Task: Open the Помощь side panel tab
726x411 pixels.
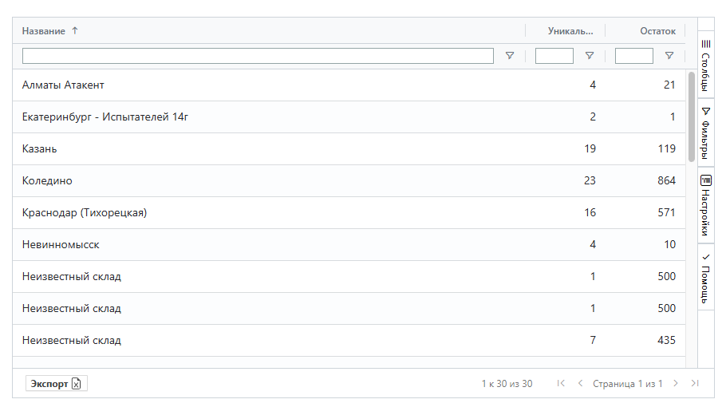Action: tap(705, 277)
